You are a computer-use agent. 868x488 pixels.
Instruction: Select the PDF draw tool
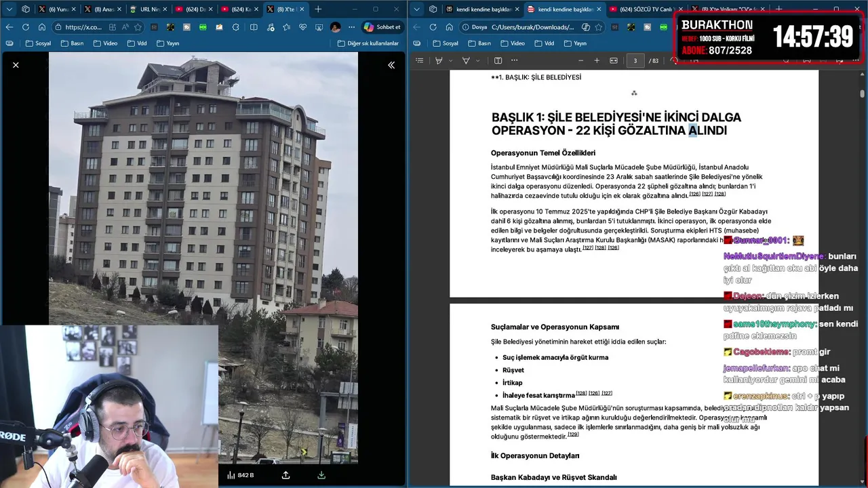[x=466, y=60]
